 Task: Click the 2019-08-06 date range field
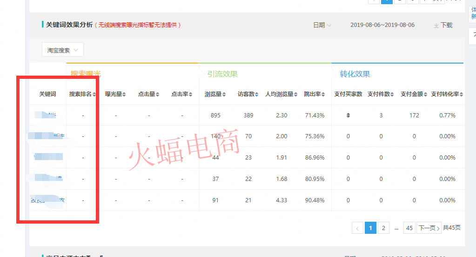click(382, 25)
